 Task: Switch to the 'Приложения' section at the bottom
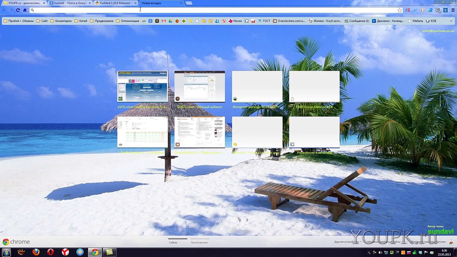pyautogui.click(x=199, y=242)
